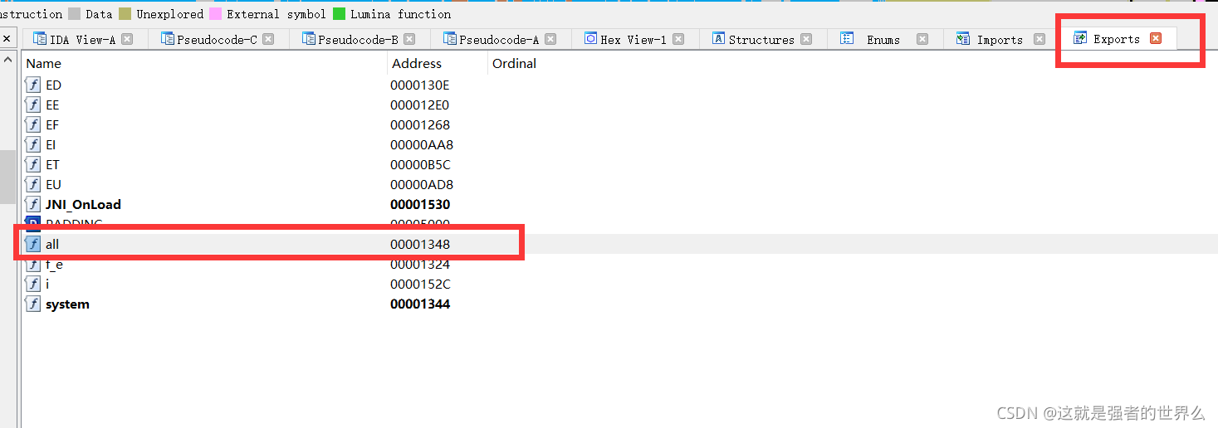Image resolution: width=1218 pixels, height=428 pixels.
Task: Click address 0000130E
Action: [420, 85]
